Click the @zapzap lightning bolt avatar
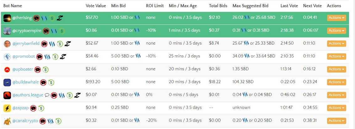This screenshot has width=355, height=129. (7, 108)
